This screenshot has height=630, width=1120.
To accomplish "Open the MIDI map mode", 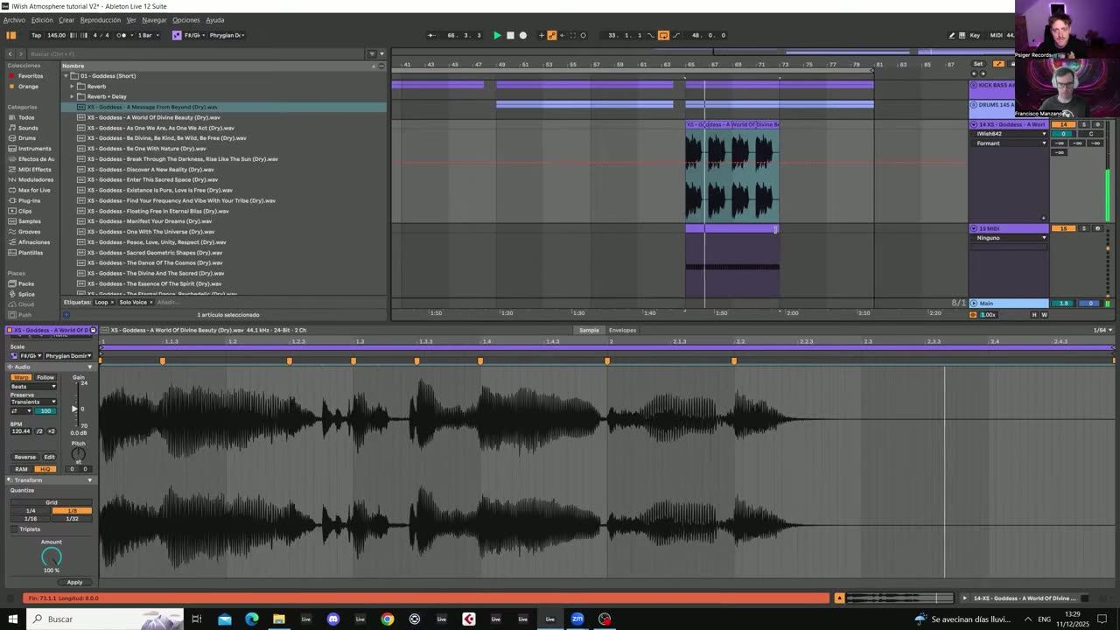I will [x=996, y=35].
